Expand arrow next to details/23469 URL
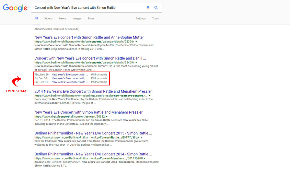This screenshot has height=170, width=290. point(136,62)
